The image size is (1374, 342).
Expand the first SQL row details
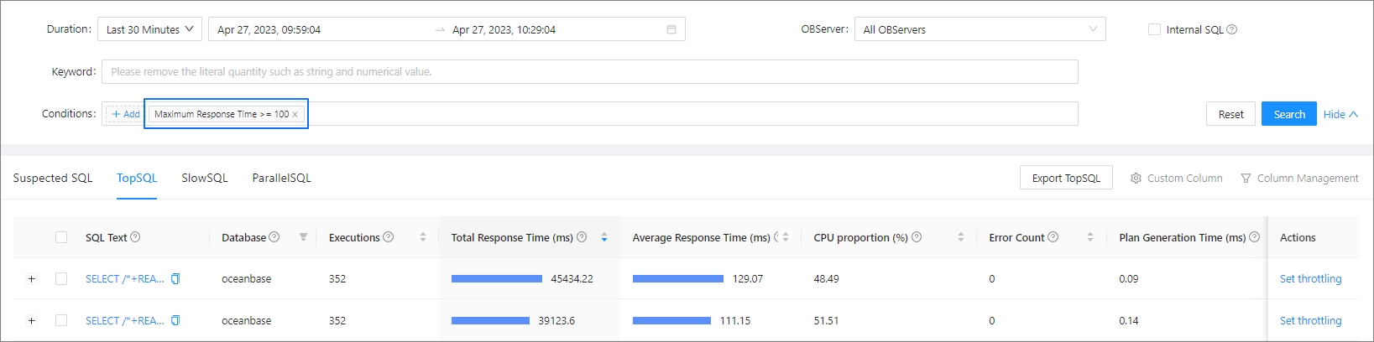click(32, 279)
